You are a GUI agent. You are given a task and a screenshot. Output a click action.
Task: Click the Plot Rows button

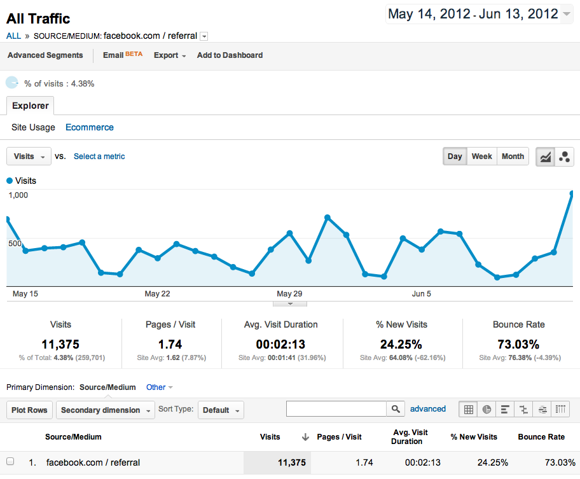[30, 410]
